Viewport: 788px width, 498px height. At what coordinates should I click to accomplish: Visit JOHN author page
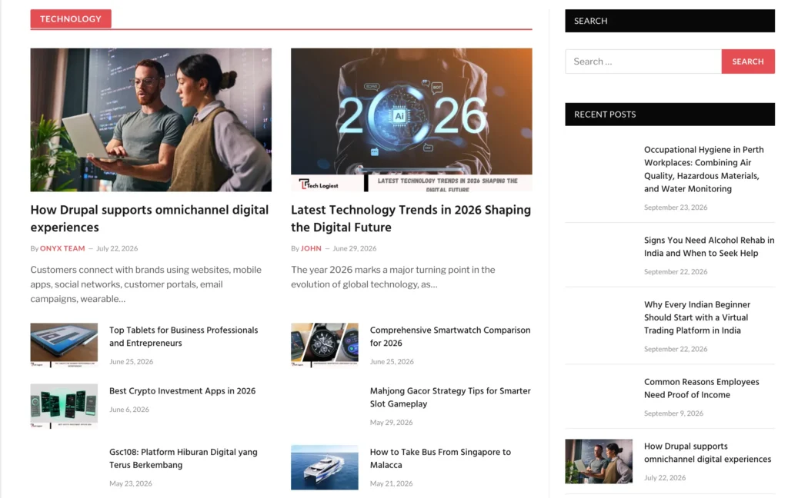311,248
